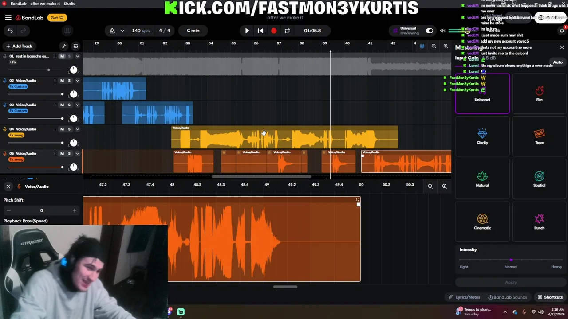This screenshot has width=568, height=319.
Task: Start playback with the Play button
Action: pyautogui.click(x=247, y=31)
